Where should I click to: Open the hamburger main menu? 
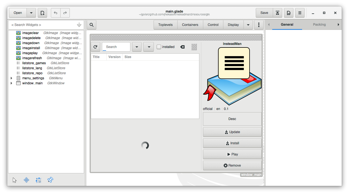click(x=300, y=13)
